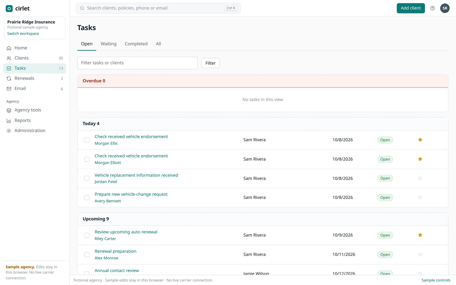Mark Prepare new vehicle-change request complete
The image size is (456, 285).
(x=87, y=198)
